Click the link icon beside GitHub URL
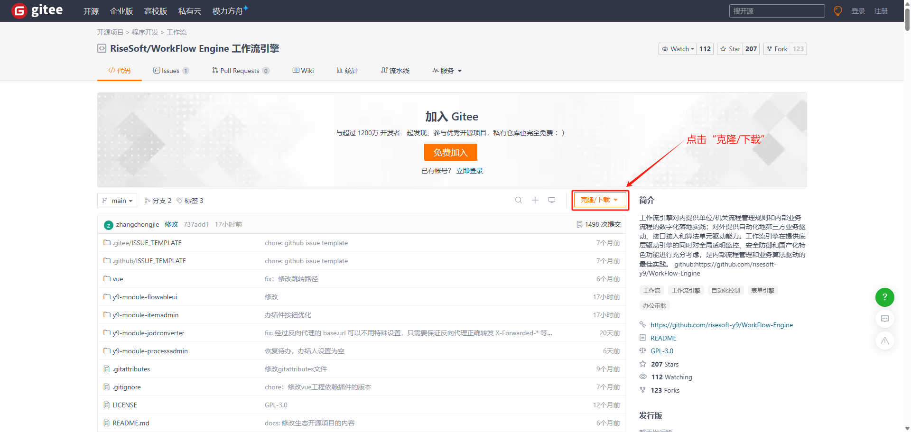 coord(643,324)
